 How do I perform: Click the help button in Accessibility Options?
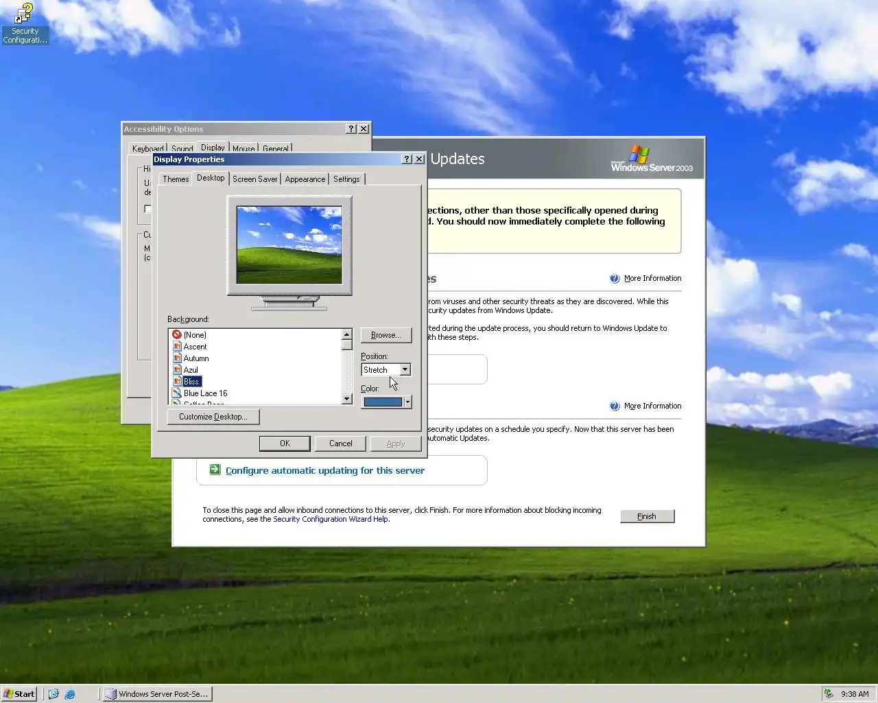coord(351,129)
